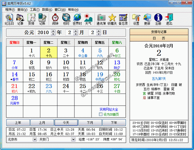Viewport: 194px width, 150px height.
Task: Decrease the year with the down arrow
Action: tap(53, 34)
